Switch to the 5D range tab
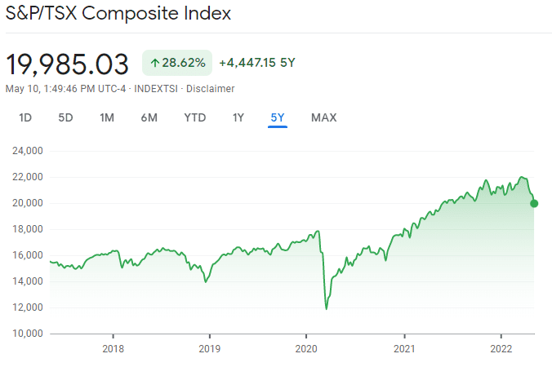Screen dimensions: 552x367 [65, 117]
